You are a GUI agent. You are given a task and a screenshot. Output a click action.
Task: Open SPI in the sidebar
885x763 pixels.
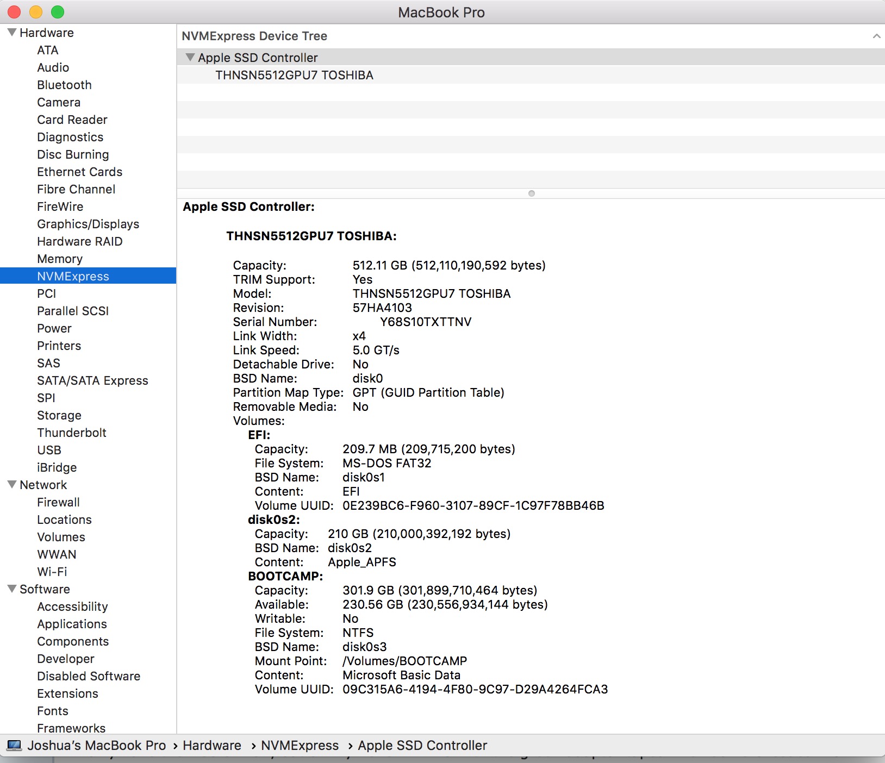click(x=46, y=398)
